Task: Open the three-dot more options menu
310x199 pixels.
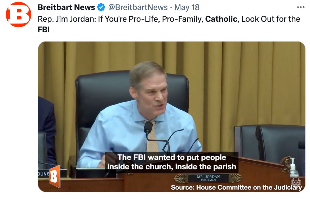Action: click(x=301, y=7)
